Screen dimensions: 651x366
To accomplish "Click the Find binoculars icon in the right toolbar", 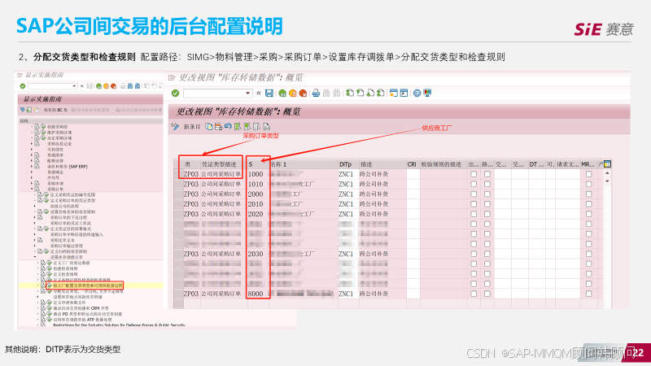I will click(326, 93).
